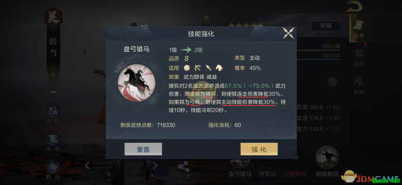Viewport: 402px width, 185px height.
Task: Open the 信息 scroll icon tab
Action: point(359,28)
